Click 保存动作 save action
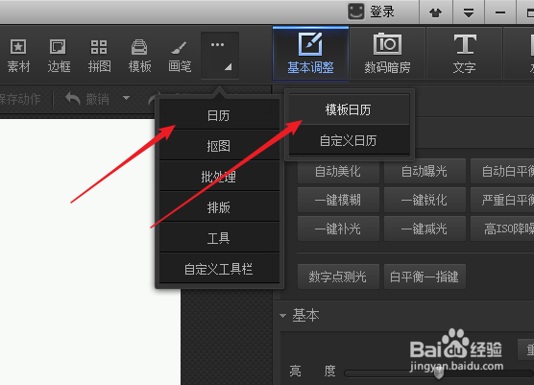534x385 pixels. point(20,99)
